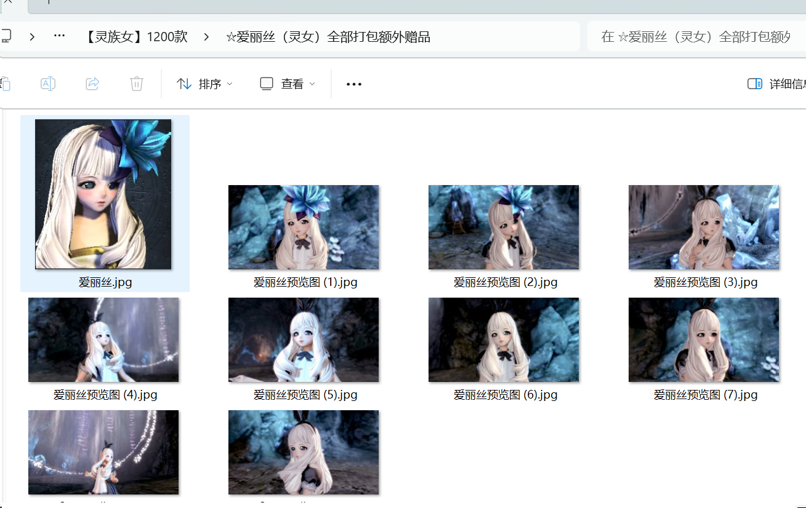This screenshot has width=806, height=508.
Task: Click the Share icon in the toolbar
Action: (92, 84)
